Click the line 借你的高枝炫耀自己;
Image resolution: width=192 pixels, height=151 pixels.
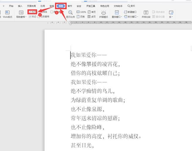point(95,73)
